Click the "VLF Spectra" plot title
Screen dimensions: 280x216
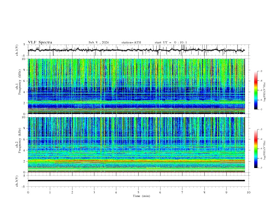point(40,42)
